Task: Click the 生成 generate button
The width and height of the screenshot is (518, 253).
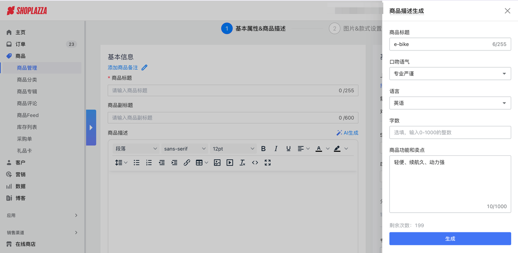Action: click(450, 238)
